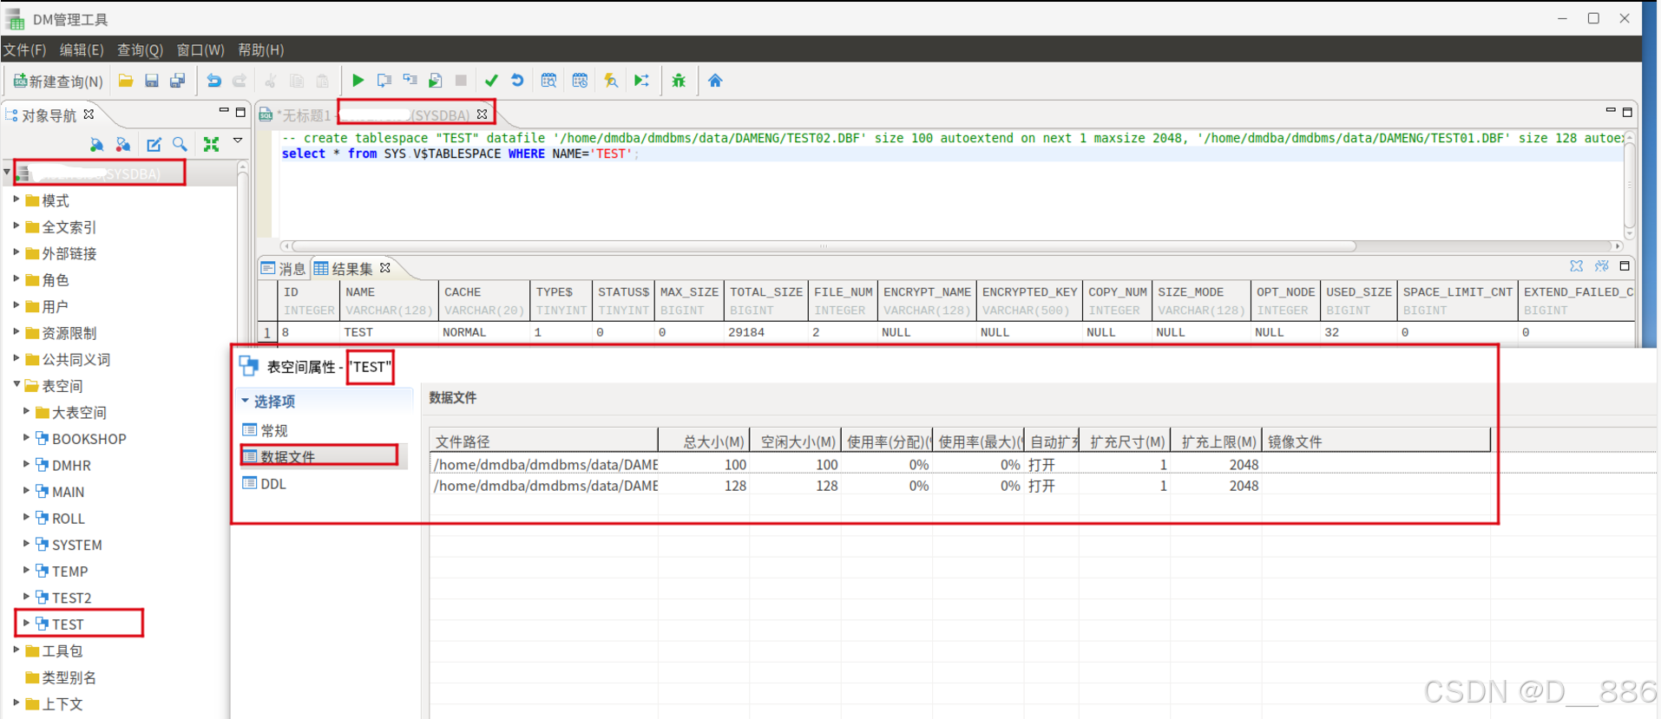Viewport: 1661px width, 719px height.
Task: Click the 文件路径 column header
Action: point(544,441)
